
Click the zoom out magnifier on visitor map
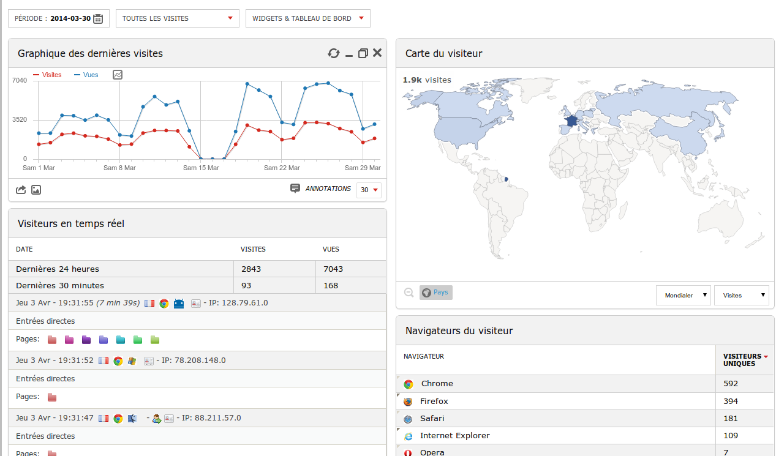[409, 293]
